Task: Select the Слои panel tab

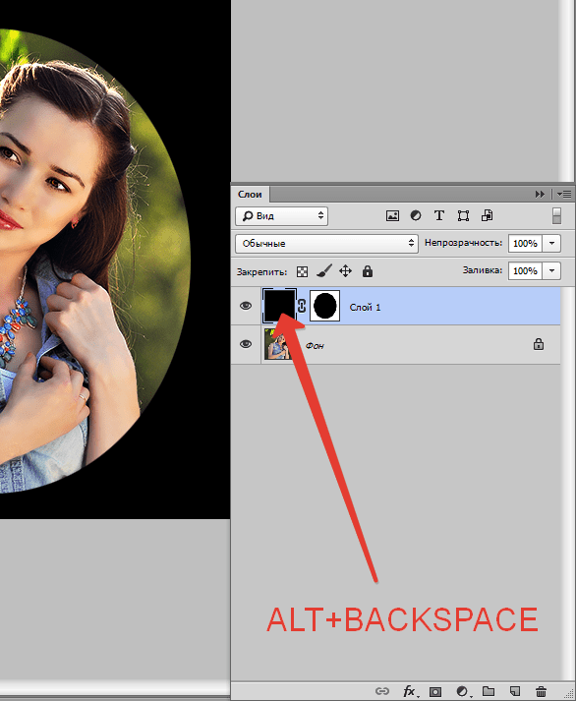Action: point(250,195)
